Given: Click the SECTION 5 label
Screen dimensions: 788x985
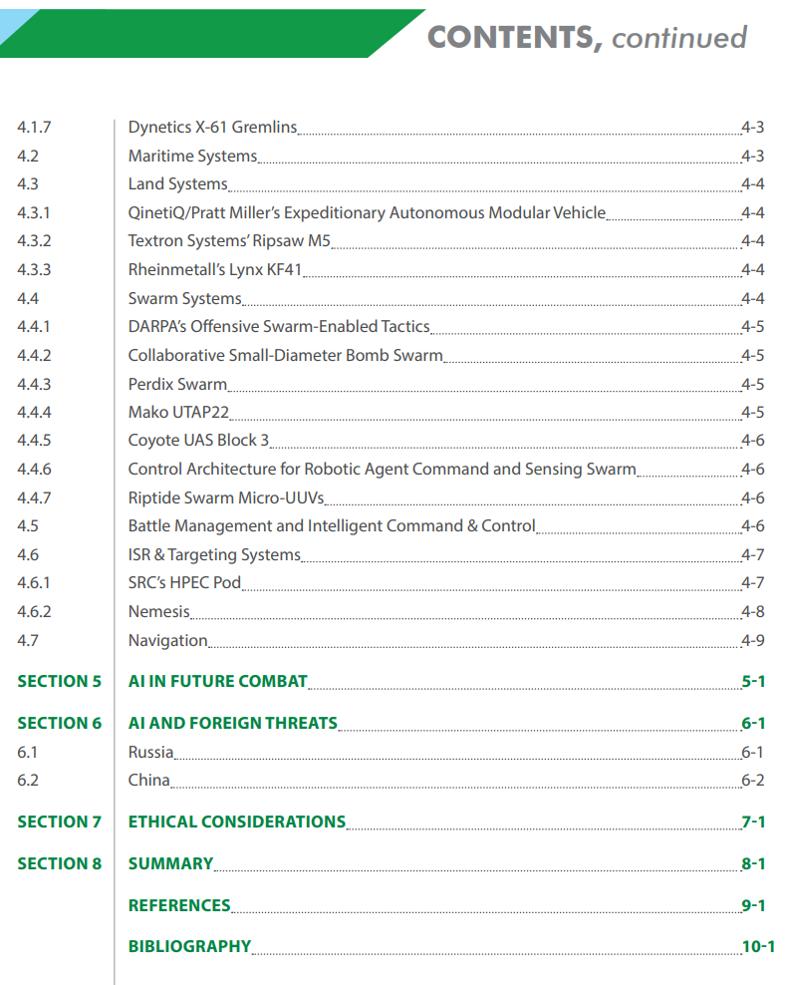Looking at the screenshot, I should pos(59,682).
